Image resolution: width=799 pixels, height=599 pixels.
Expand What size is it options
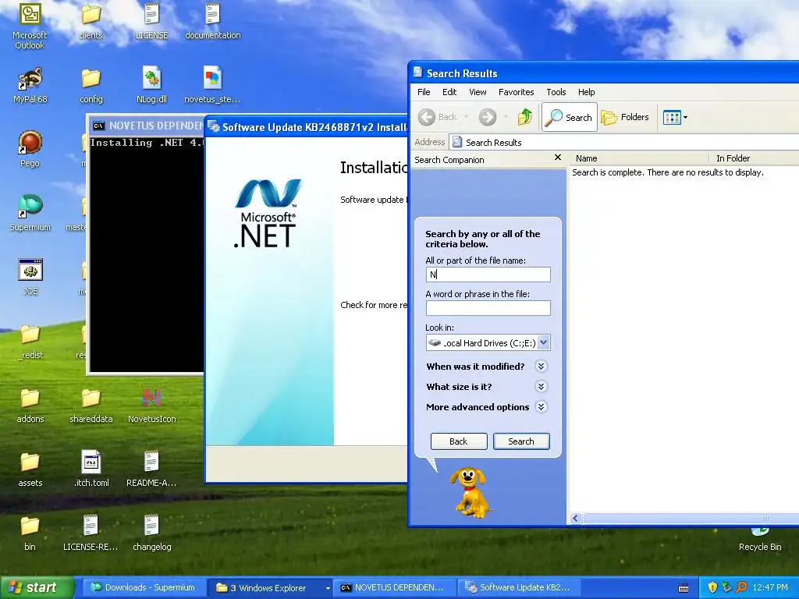(542, 387)
